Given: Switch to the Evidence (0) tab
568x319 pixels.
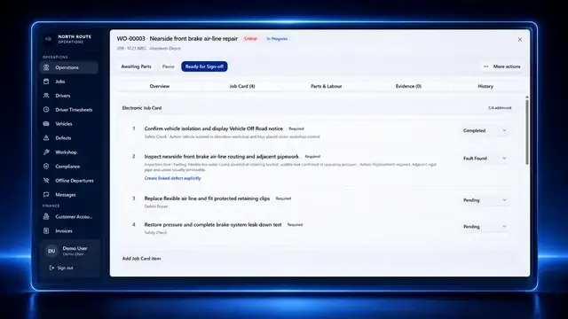Looking at the screenshot, I should point(408,87).
